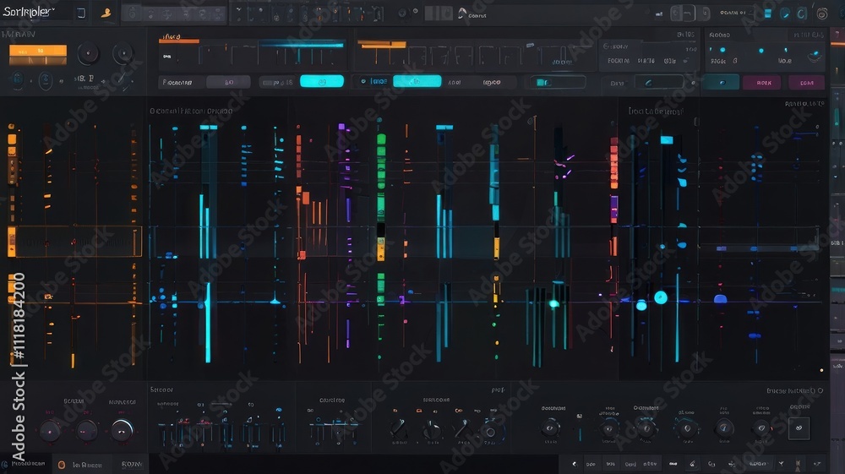Click the cyan progress bar above the first waveform display
845x474 pixels.
(302, 45)
